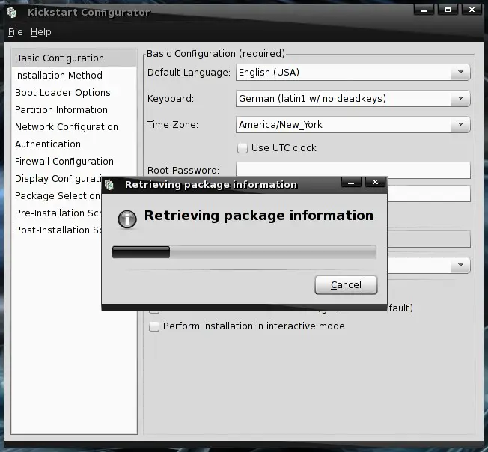
Task: Click the info icon in the dialog
Action: click(x=128, y=217)
